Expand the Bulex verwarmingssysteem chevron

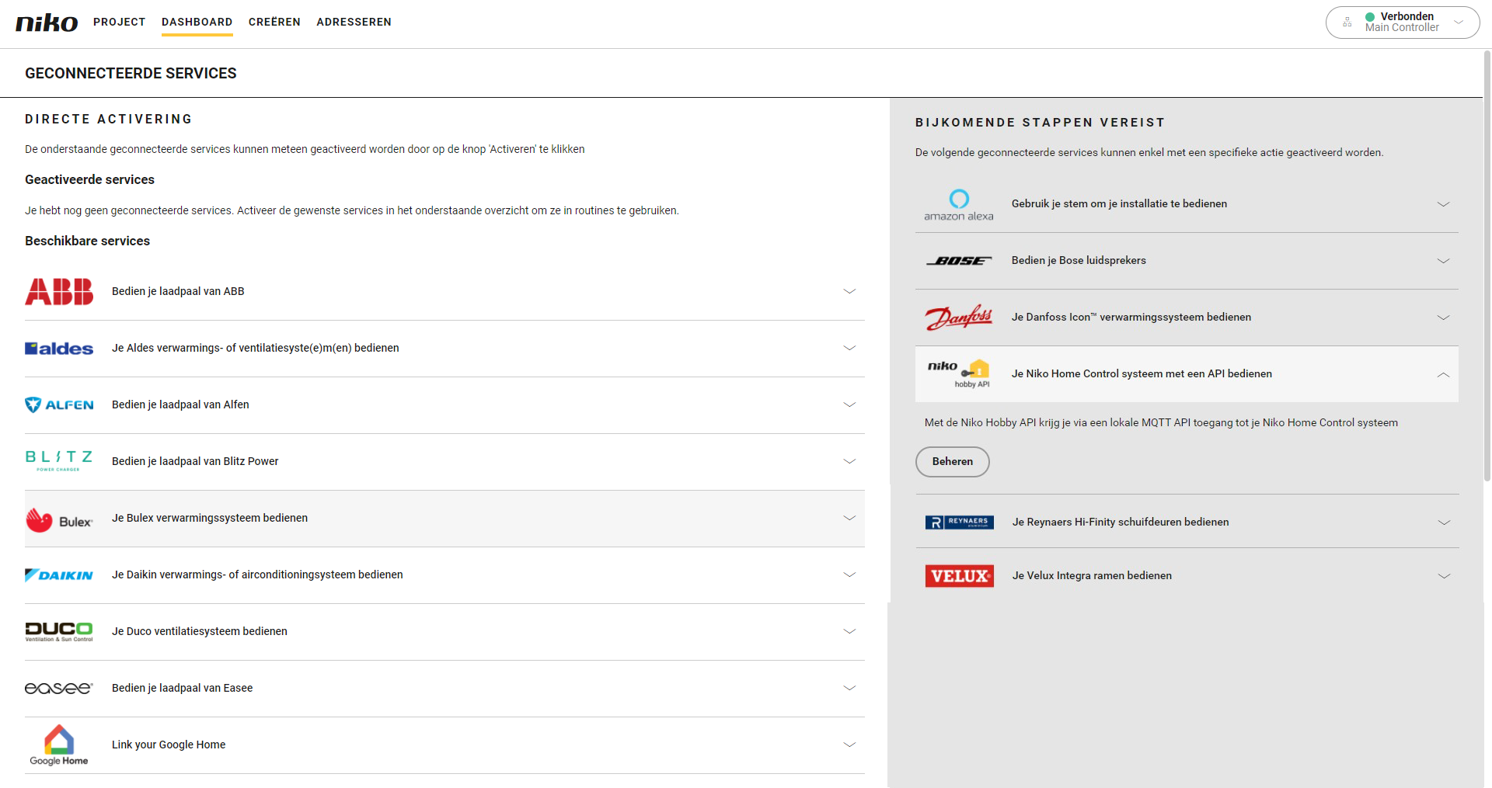click(x=849, y=518)
